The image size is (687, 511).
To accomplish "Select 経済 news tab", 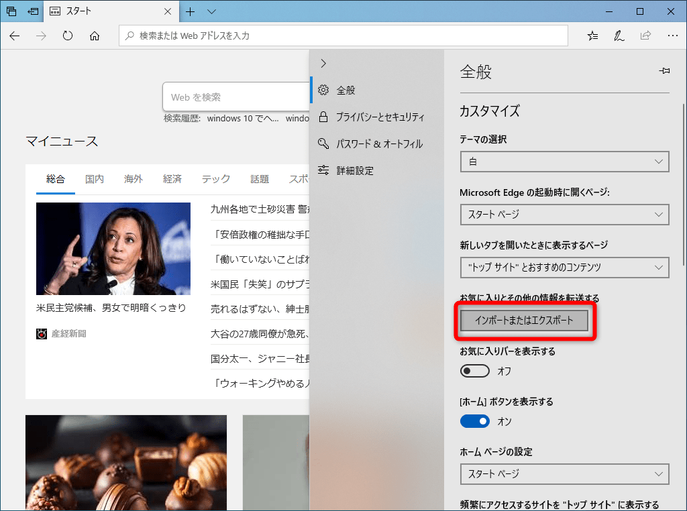I will [x=172, y=179].
